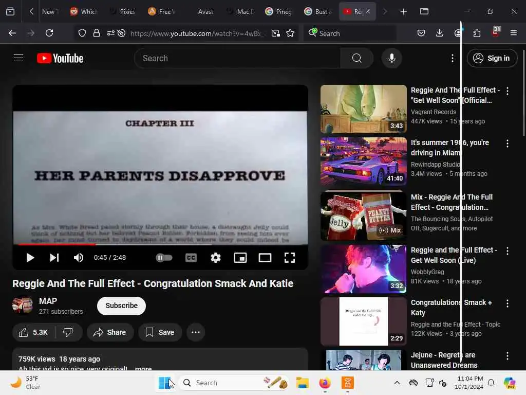This screenshot has height=395, width=526.
Task: Play the video
Action: [x=30, y=258]
